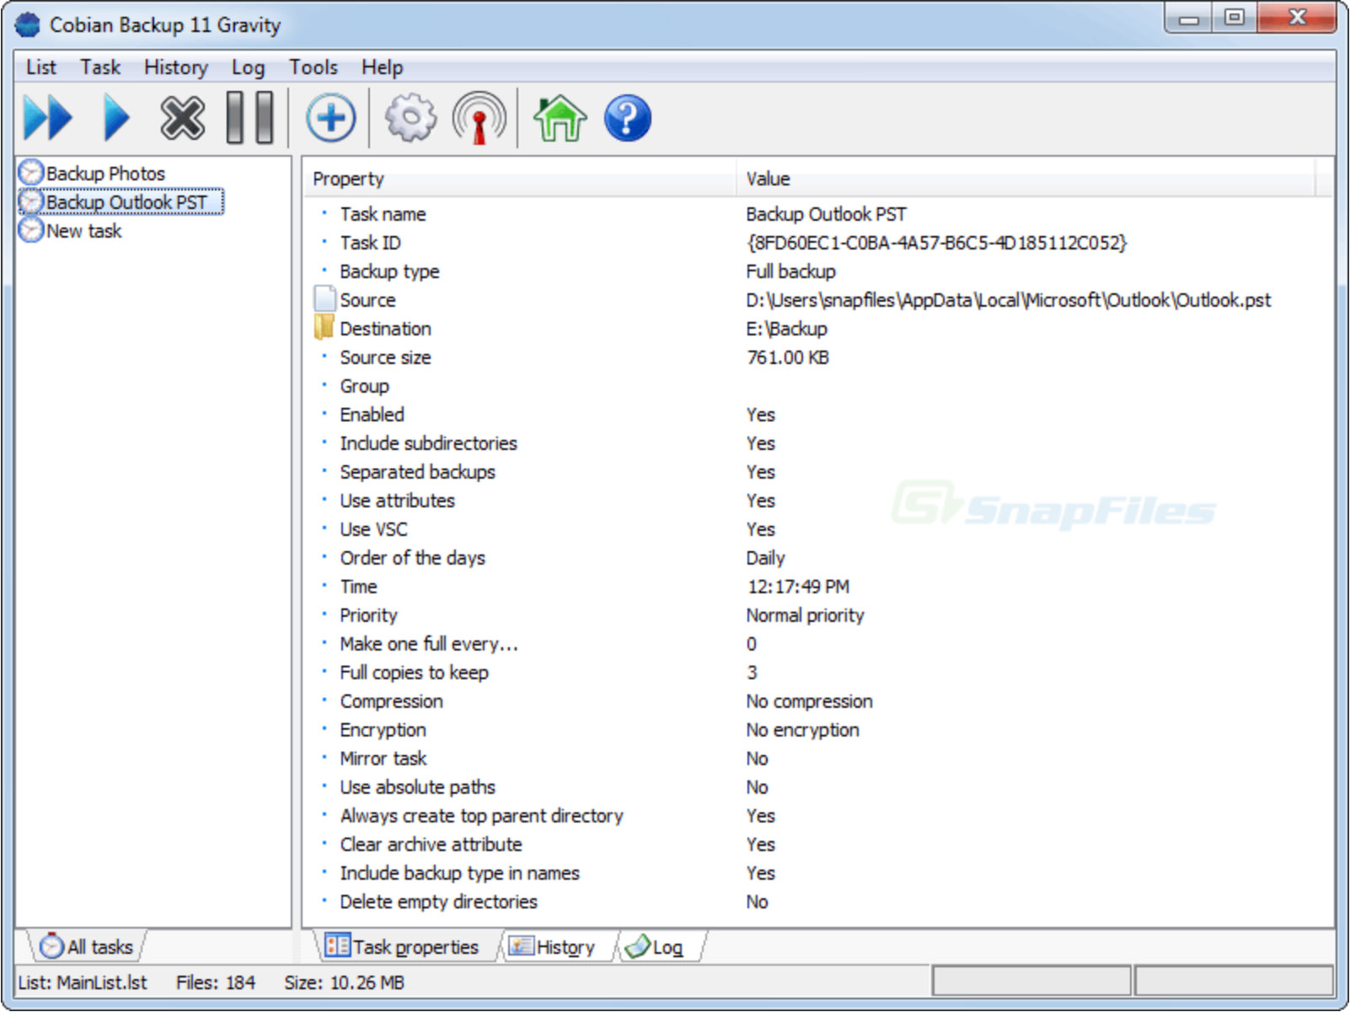Open the home page green house icon
The width and height of the screenshot is (1350, 1012).
click(x=560, y=118)
